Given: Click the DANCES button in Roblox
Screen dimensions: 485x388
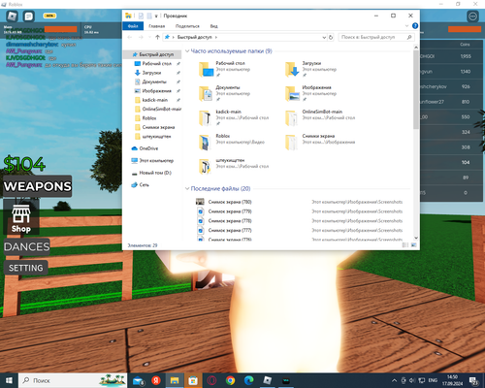Looking at the screenshot, I should (27, 246).
